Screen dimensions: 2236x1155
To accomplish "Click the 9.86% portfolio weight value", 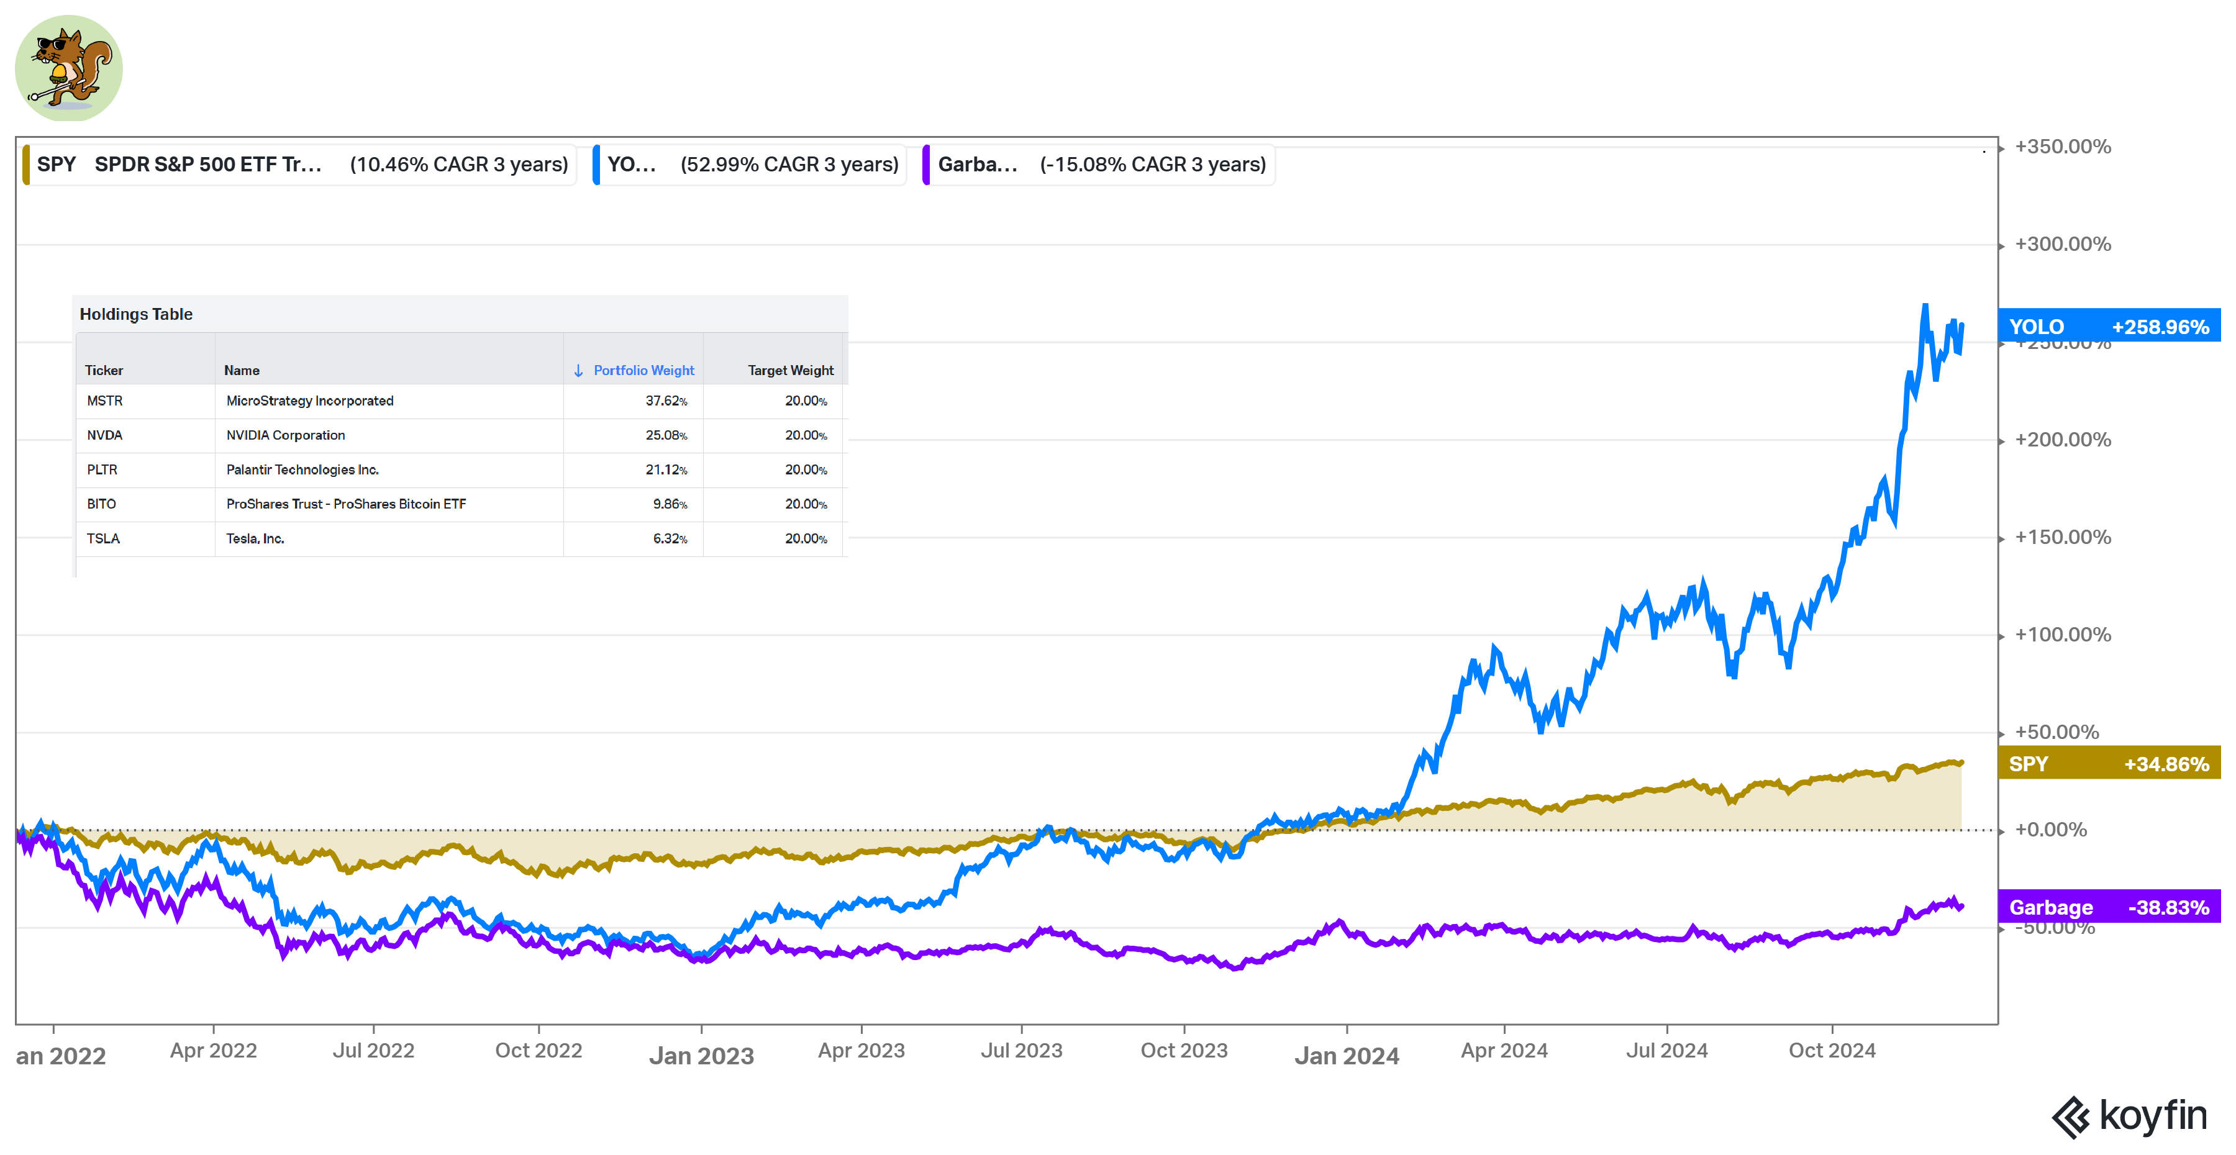I will pos(670,504).
